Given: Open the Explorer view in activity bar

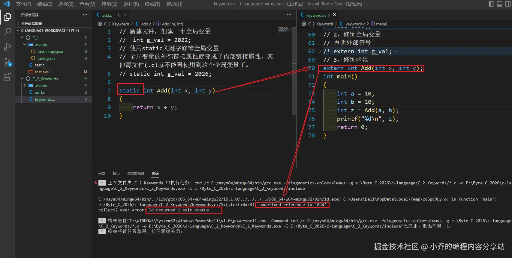Looking at the screenshot, I should pos(7,17).
